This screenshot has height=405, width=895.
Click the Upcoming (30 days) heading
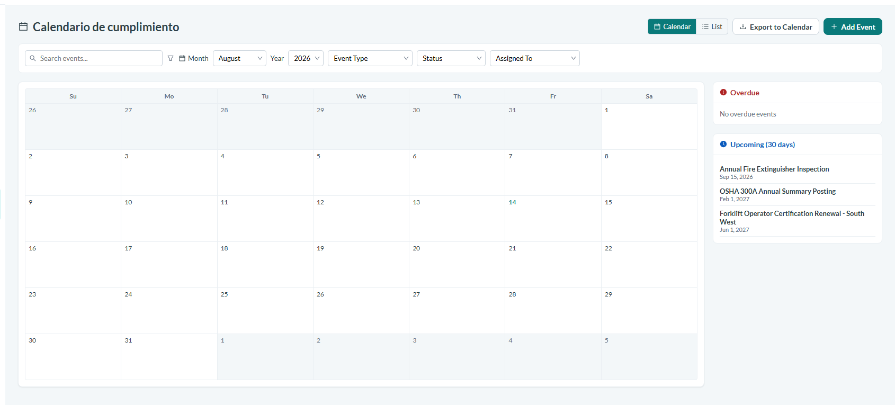[763, 145]
